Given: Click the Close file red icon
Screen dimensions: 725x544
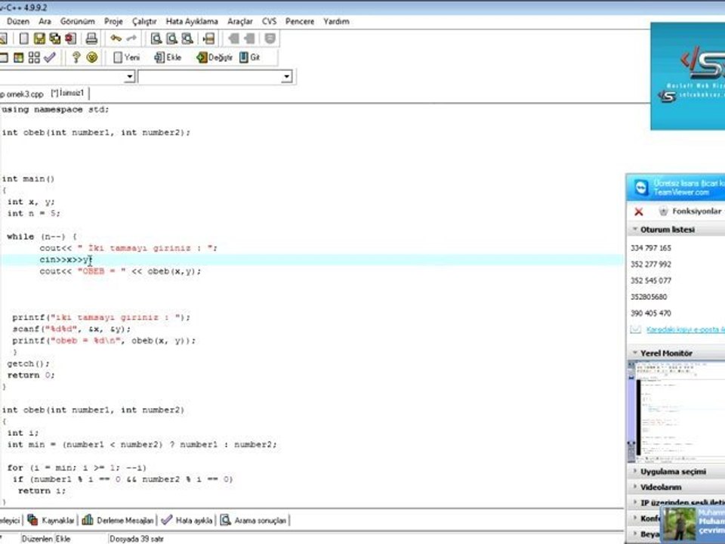Looking at the screenshot, I should tap(71, 39).
